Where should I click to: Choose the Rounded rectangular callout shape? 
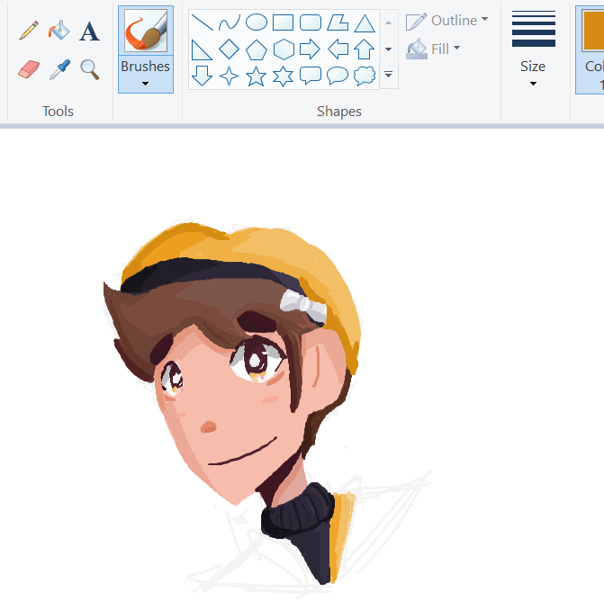(x=311, y=76)
